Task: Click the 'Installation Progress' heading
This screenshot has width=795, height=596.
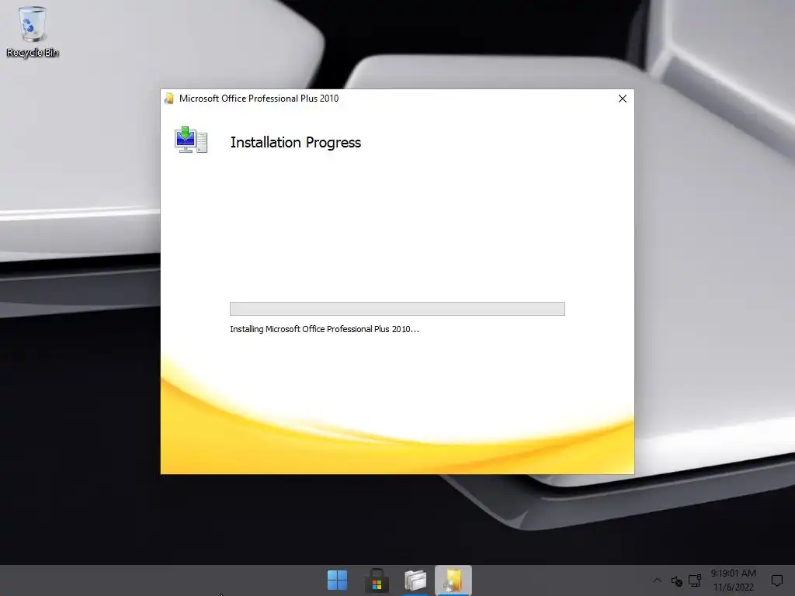Action: pyautogui.click(x=296, y=143)
